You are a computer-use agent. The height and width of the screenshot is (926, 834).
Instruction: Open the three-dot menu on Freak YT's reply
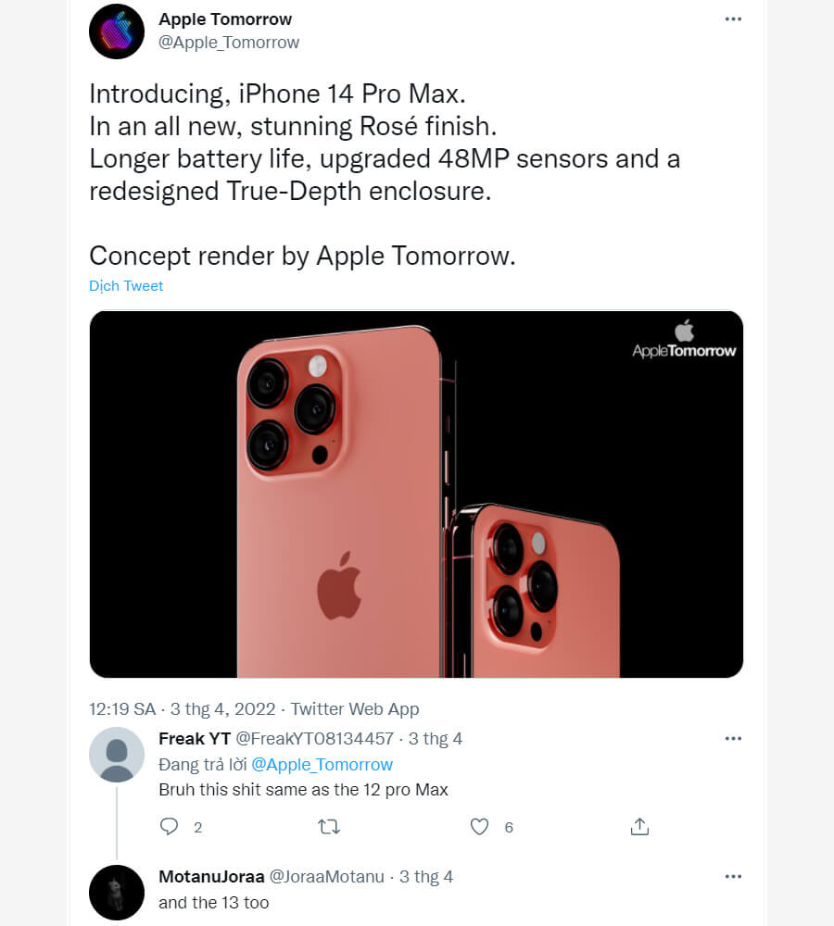tap(733, 738)
